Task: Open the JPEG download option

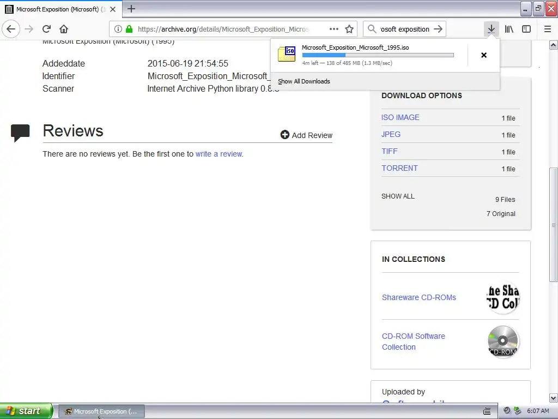Action: tap(391, 134)
